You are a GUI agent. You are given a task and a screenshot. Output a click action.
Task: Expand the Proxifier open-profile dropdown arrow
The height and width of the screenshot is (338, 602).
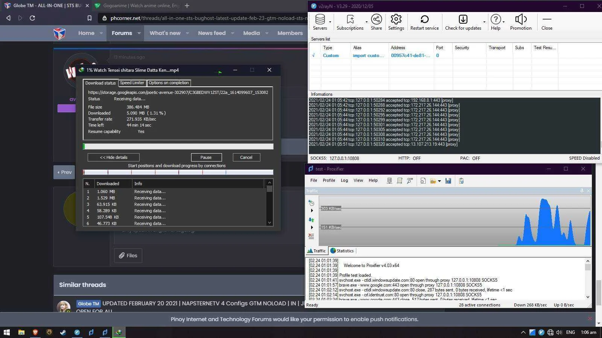(x=439, y=181)
